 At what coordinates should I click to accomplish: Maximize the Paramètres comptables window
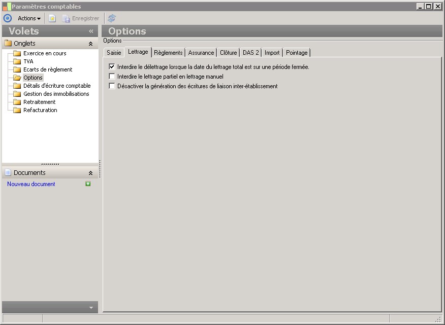pos(429,7)
